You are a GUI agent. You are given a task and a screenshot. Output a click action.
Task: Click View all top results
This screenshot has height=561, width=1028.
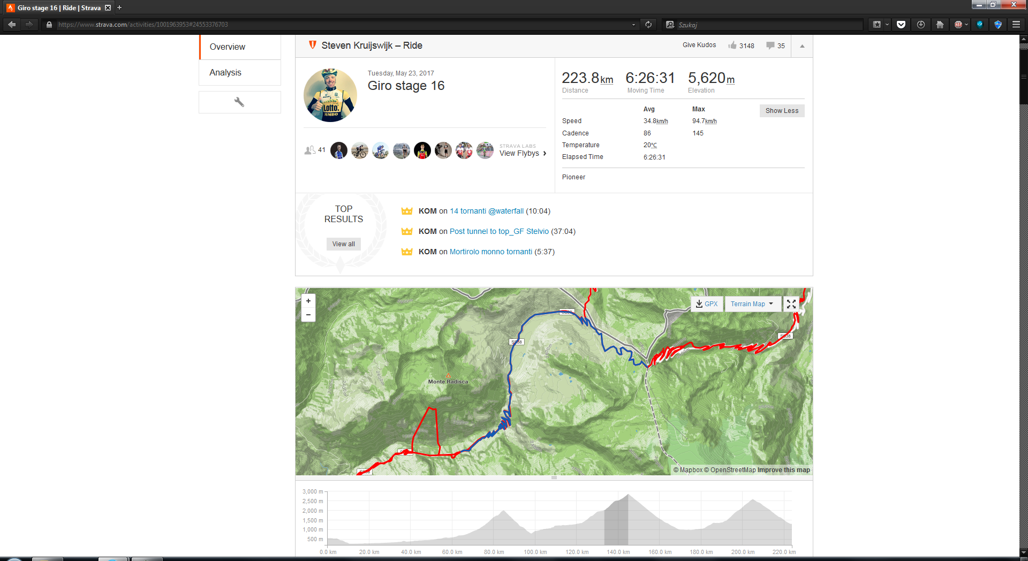point(343,244)
